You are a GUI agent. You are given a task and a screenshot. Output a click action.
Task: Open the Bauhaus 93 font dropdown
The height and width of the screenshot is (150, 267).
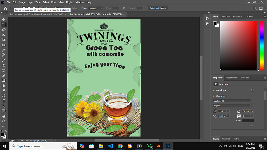(249, 101)
